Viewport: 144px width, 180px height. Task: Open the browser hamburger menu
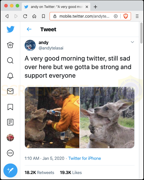[137, 16]
